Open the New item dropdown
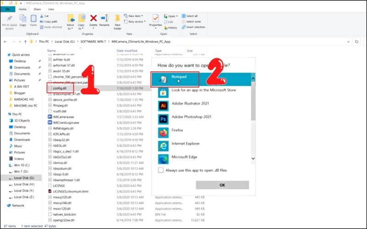The image size is (367, 229). (x=133, y=16)
